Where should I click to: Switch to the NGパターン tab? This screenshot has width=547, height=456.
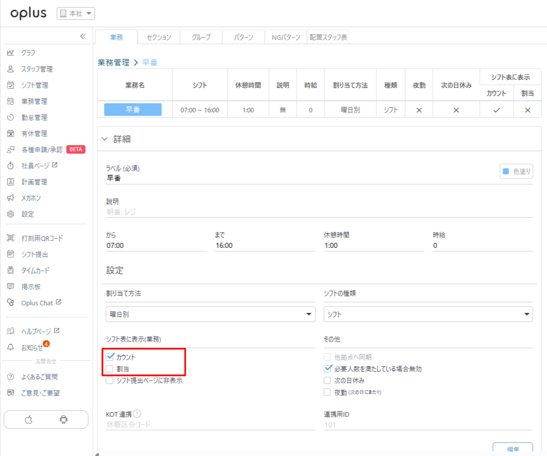pyautogui.click(x=286, y=37)
